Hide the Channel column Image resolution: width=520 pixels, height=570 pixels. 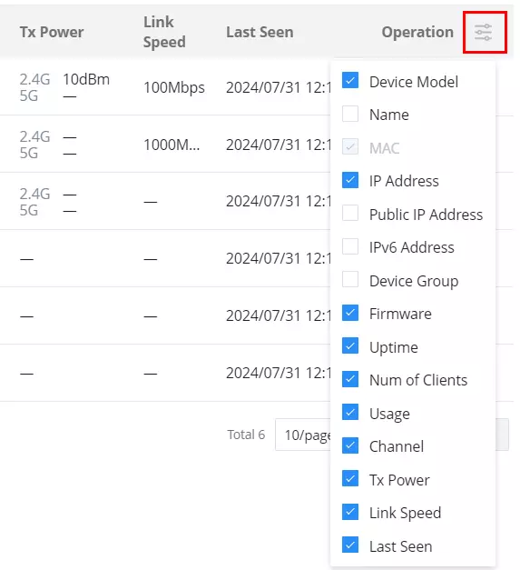(350, 445)
